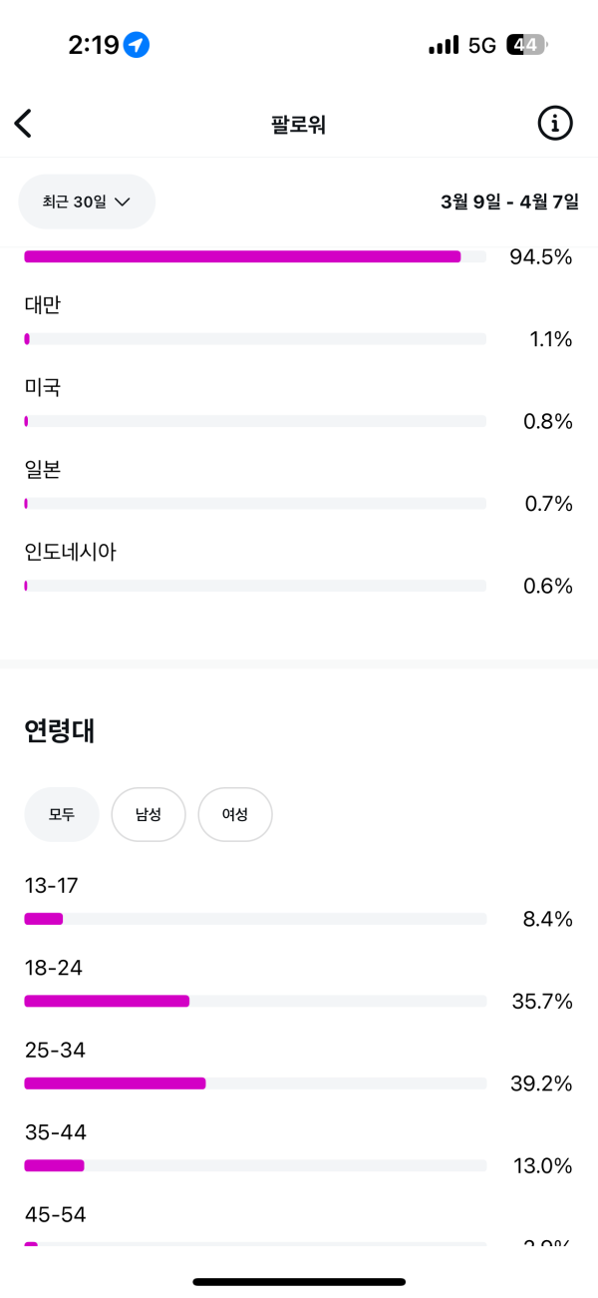Tap the 3월 9일 - 4월 7일 date range
The height and width of the screenshot is (1298, 598).
point(509,202)
